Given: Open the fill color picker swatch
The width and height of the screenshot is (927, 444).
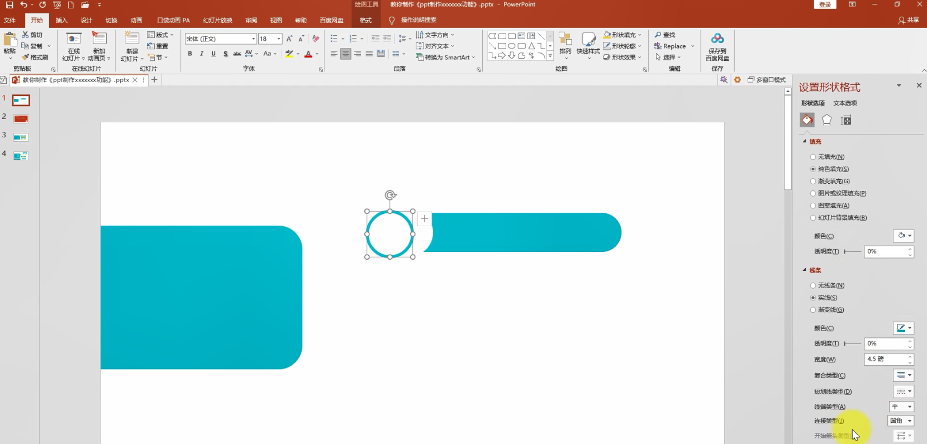Looking at the screenshot, I should (903, 236).
